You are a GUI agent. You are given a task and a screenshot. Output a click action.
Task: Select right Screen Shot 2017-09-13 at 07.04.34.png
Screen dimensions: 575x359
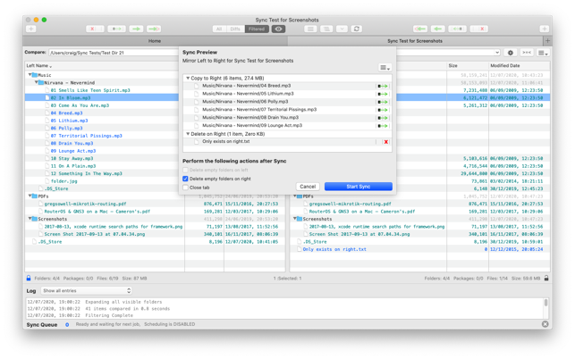click(x=359, y=235)
